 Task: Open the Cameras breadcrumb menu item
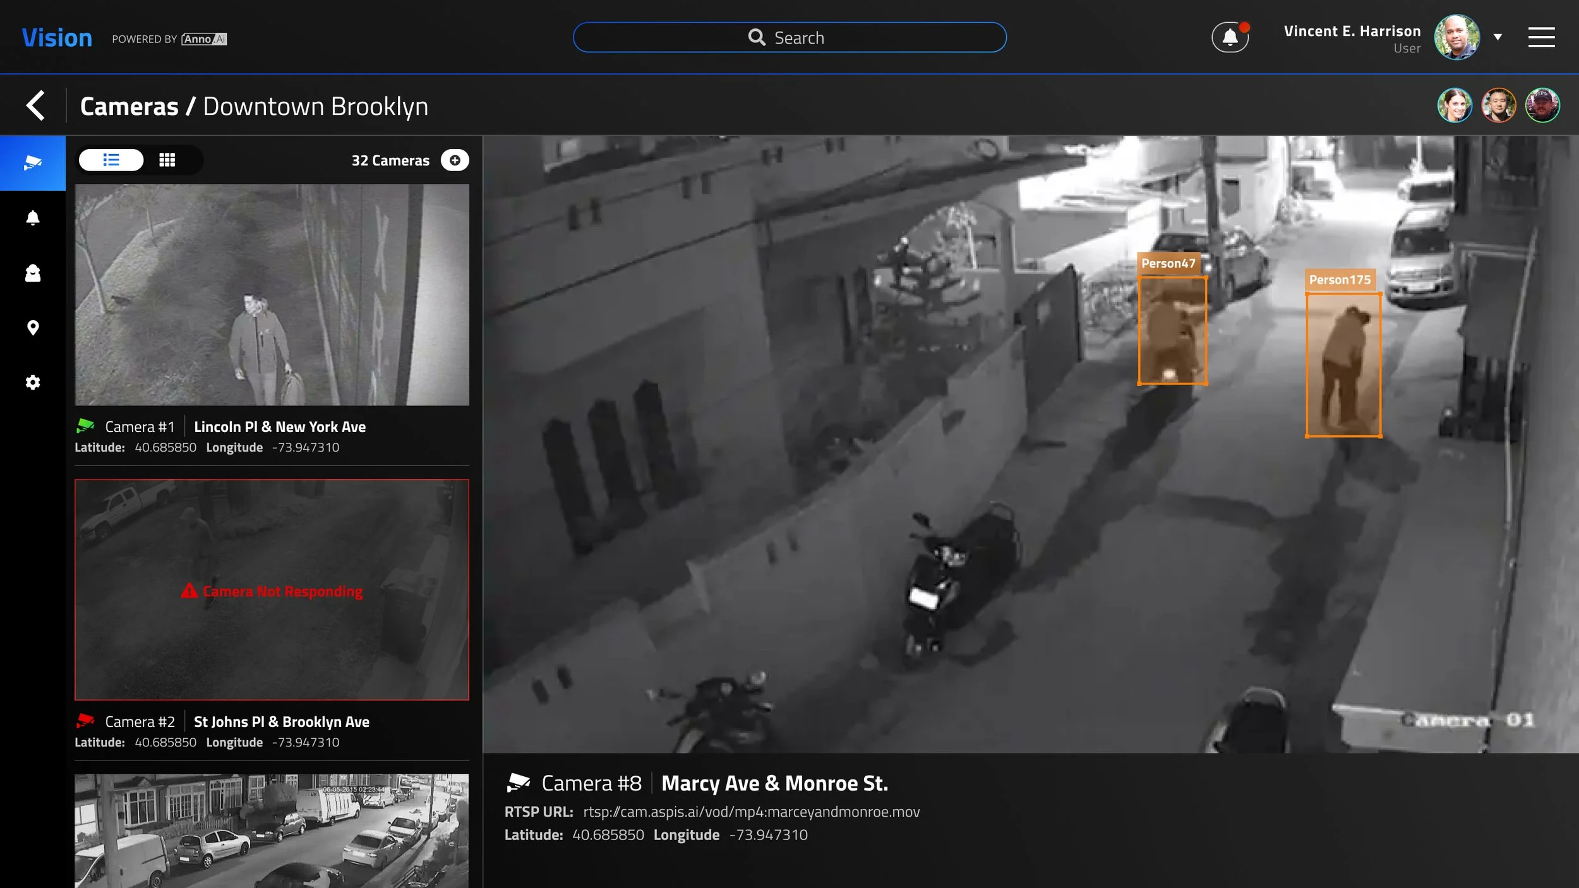[129, 105]
